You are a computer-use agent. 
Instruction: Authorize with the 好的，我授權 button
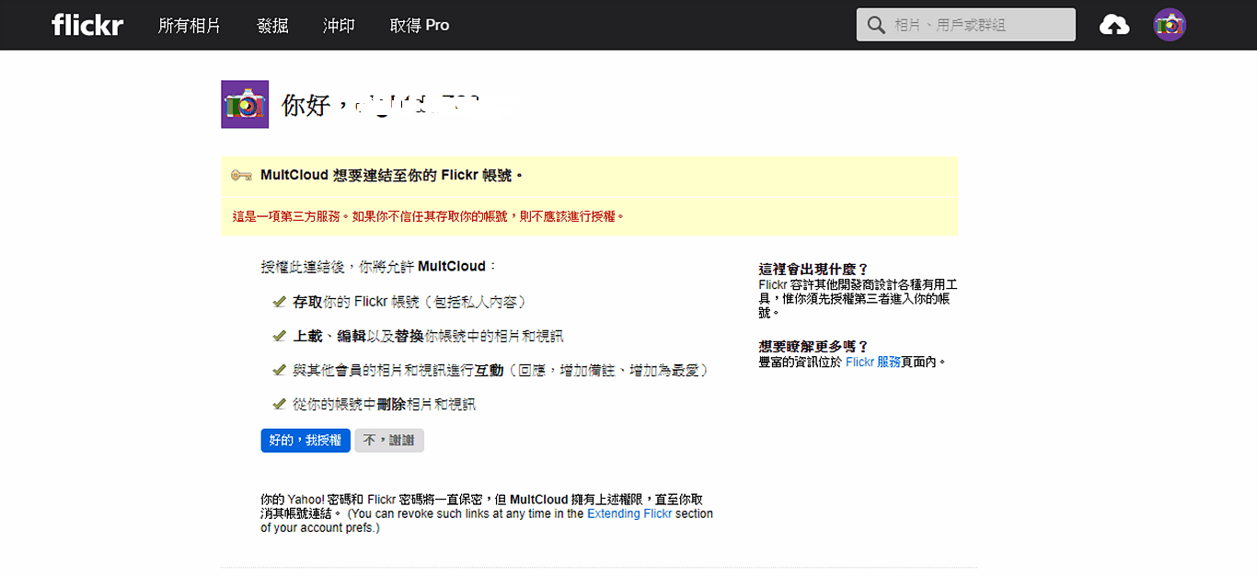[306, 441]
